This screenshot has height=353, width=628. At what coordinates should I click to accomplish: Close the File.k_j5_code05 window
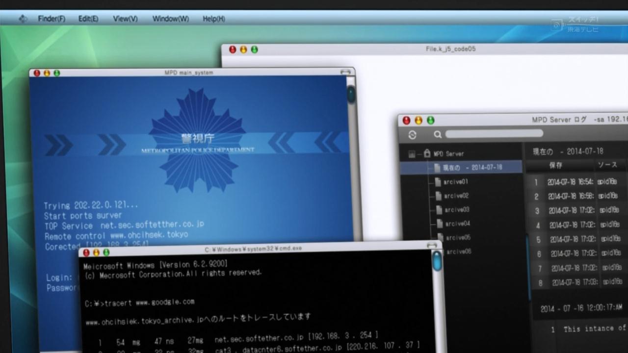point(233,50)
